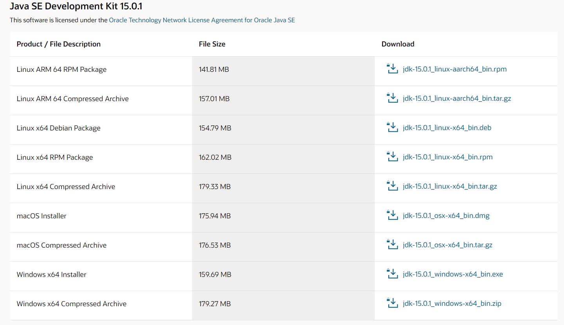Select the Windows x64 Compressed Archive text
Image resolution: width=564 pixels, height=325 pixels.
click(x=72, y=304)
